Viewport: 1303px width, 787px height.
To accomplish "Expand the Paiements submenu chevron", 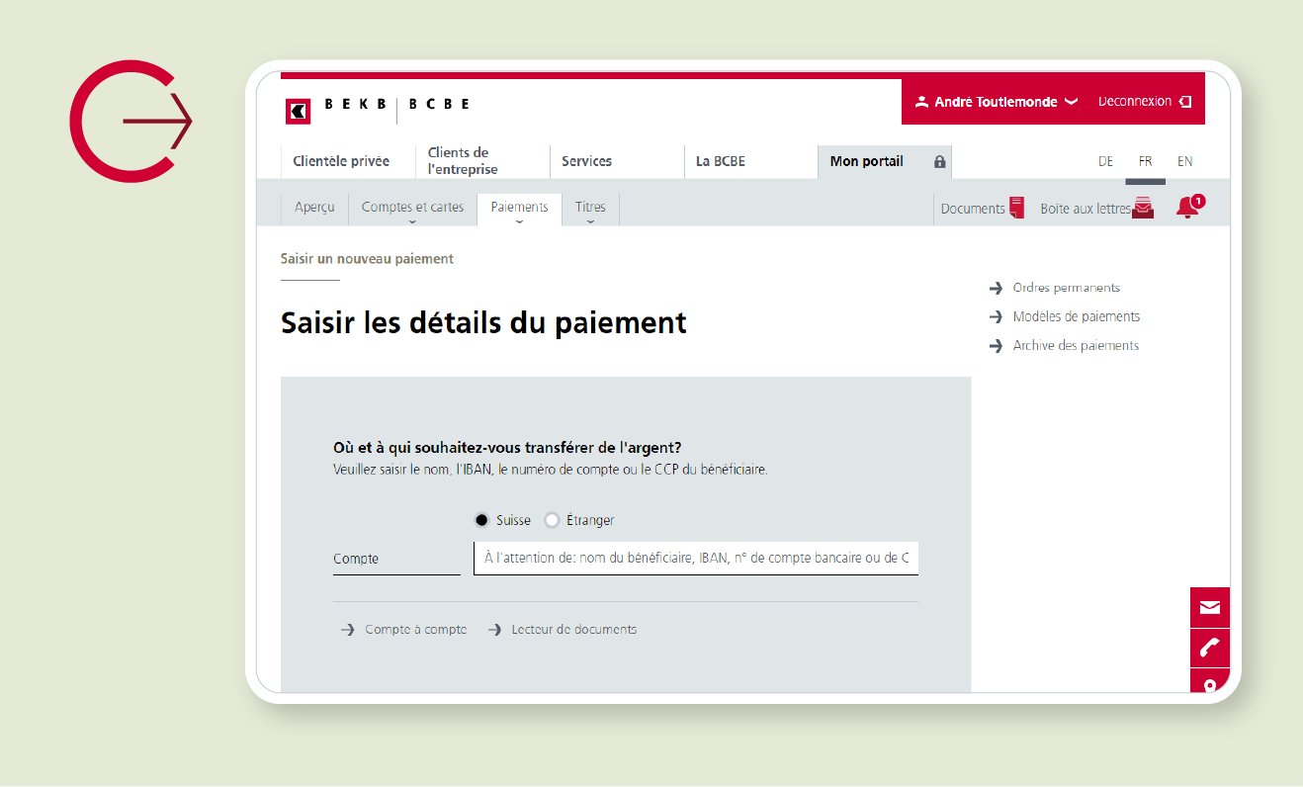I will (x=519, y=221).
